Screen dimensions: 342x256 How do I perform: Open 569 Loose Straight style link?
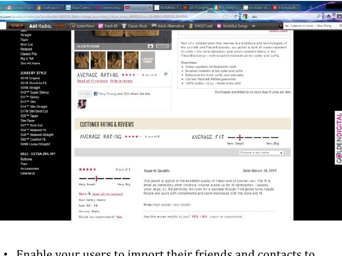point(35,144)
